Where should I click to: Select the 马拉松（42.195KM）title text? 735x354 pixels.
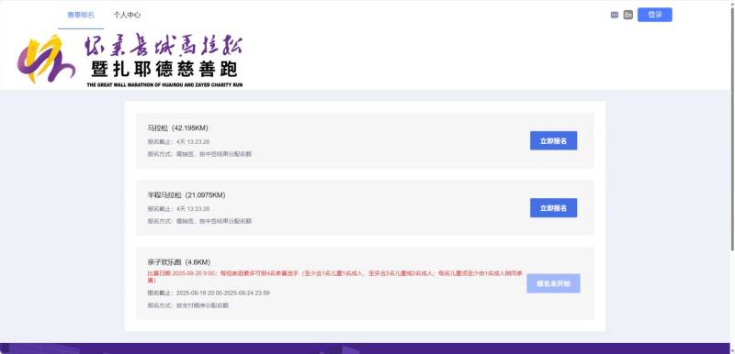click(177, 128)
